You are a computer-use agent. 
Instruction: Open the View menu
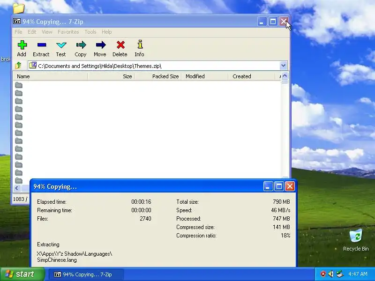pyautogui.click(x=47, y=32)
